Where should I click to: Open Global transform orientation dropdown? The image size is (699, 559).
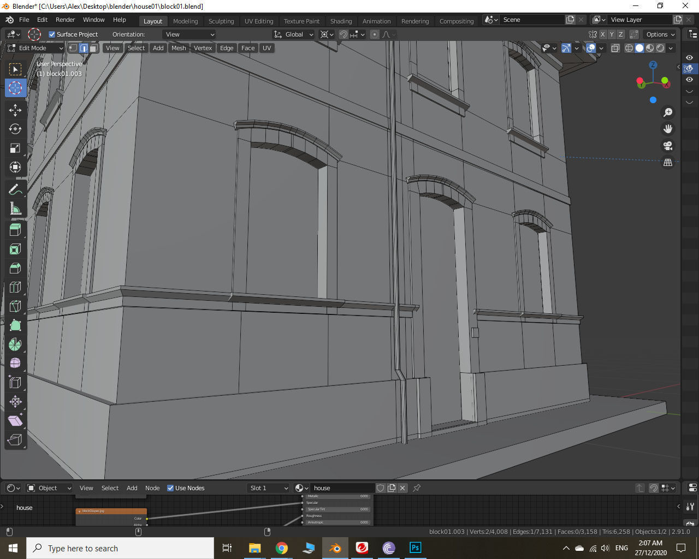pos(294,34)
